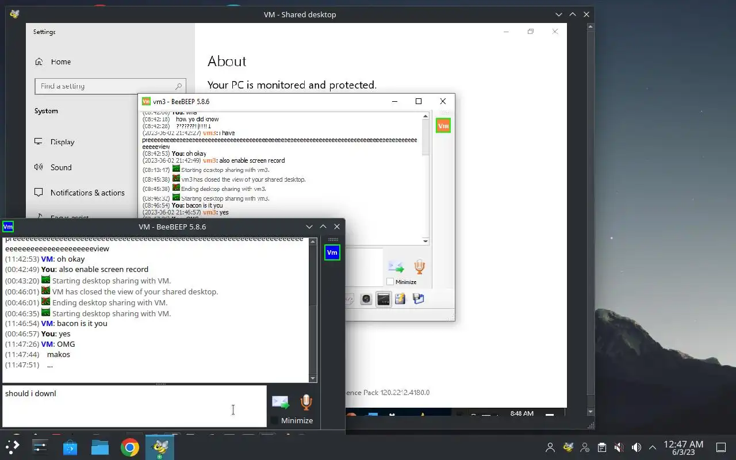Click save chat floppy icon in vm3 toolbar
Screen dimensions: 736x460
pyautogui.click(x=418, y=299)
